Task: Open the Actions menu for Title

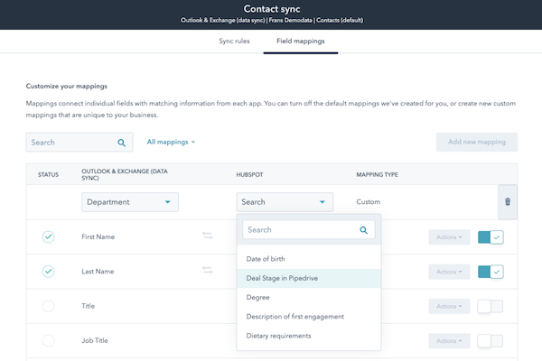Action: pyautogui.click(x=449, y=307)
